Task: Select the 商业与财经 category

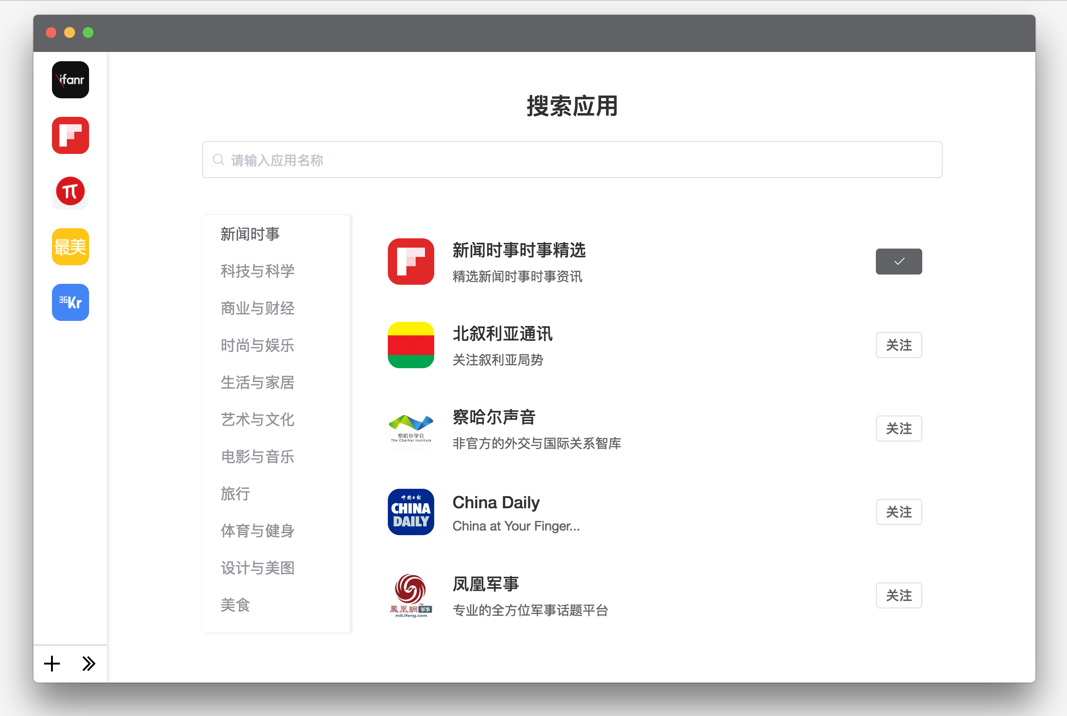Action: 257,308
